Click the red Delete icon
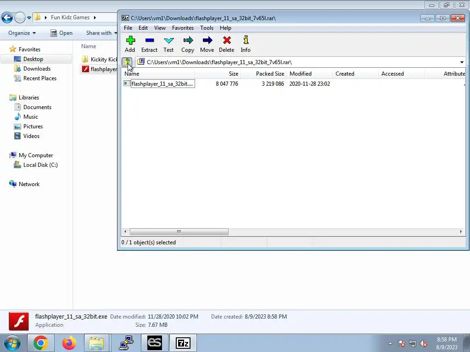Viewport: 470px width, 352px height. tap(227, 44)
